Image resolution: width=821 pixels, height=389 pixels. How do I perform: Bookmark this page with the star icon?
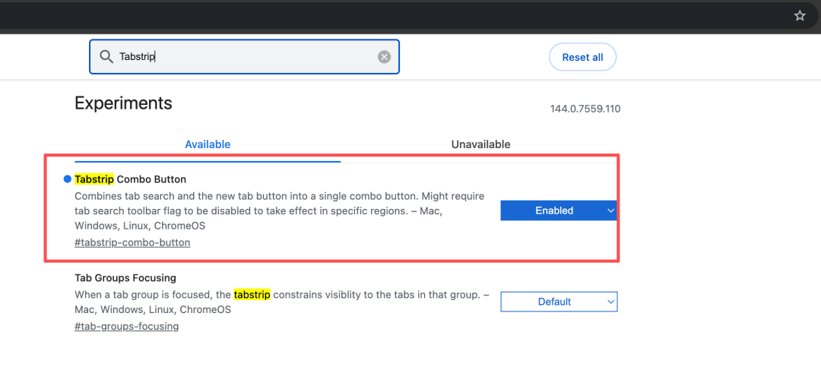tap(800, 15)
